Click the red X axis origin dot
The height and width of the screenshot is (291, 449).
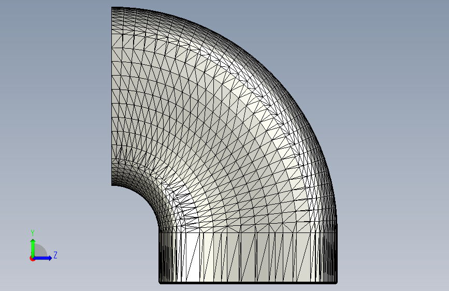point(32,259)
